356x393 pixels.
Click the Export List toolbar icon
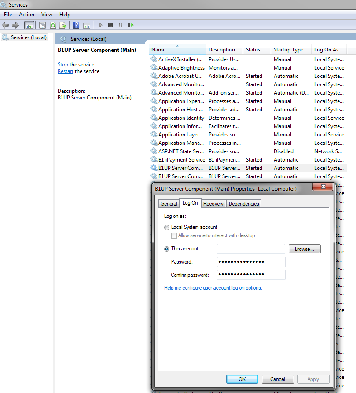click(x=63, y=26)
